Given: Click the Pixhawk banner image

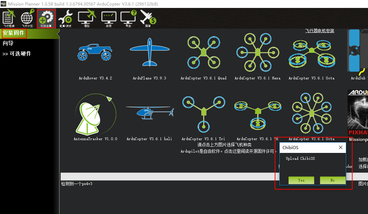Looking at the screenshot, I should pyautogui.click(x=358, y=116).
